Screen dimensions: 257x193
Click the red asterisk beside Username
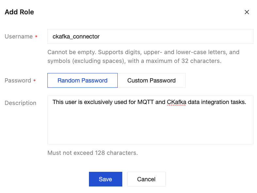pos(36,37)
